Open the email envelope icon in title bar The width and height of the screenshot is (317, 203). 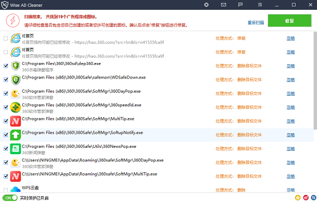click(x=223, y=5)
